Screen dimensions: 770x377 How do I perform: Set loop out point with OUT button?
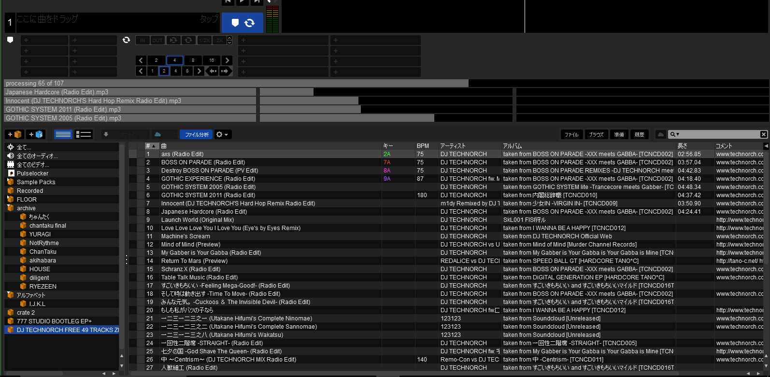(157, 40)
